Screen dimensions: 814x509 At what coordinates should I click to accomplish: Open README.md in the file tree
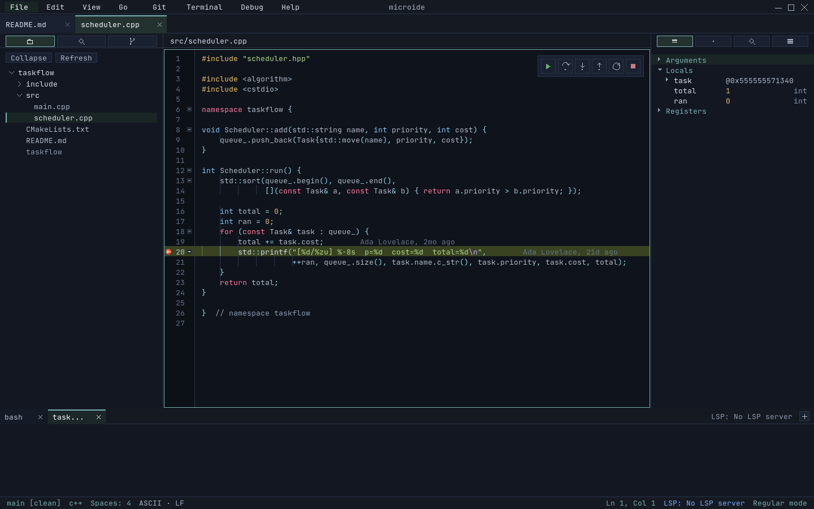46,140
